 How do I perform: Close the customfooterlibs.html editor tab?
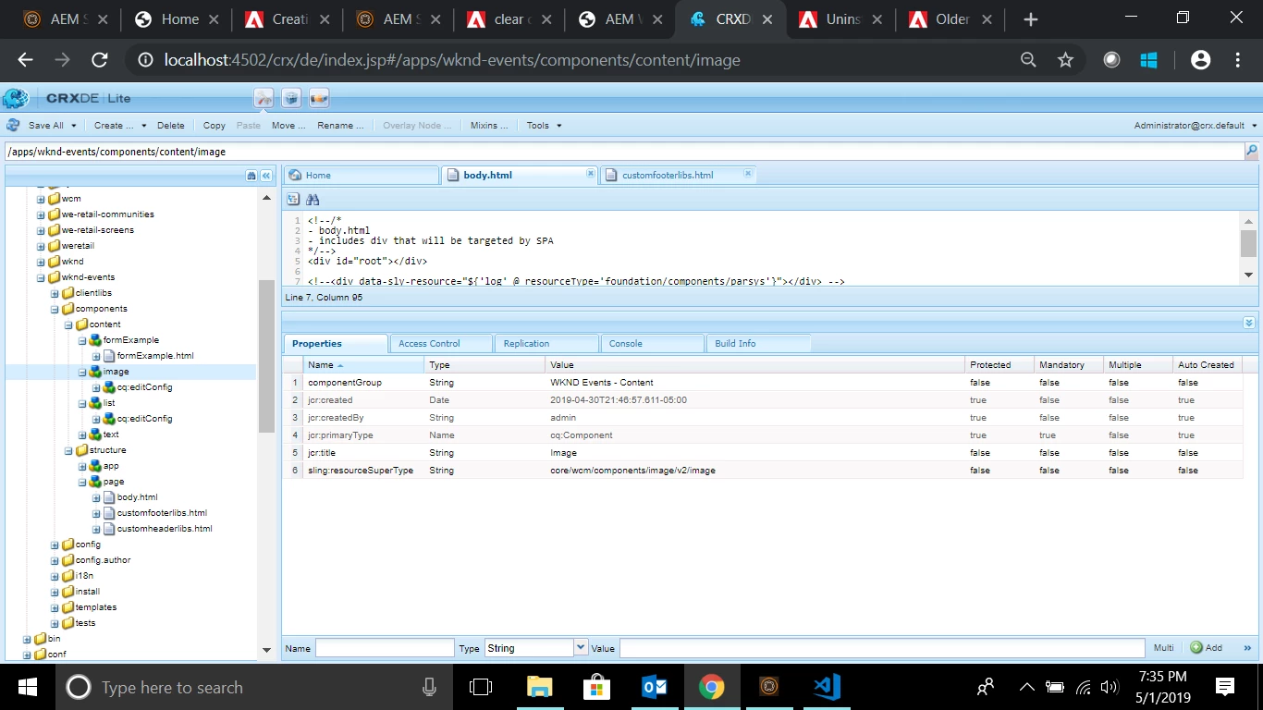pos(748,174)
